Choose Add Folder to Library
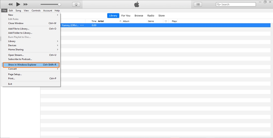 pyautogui.click(x=31, y=33)
